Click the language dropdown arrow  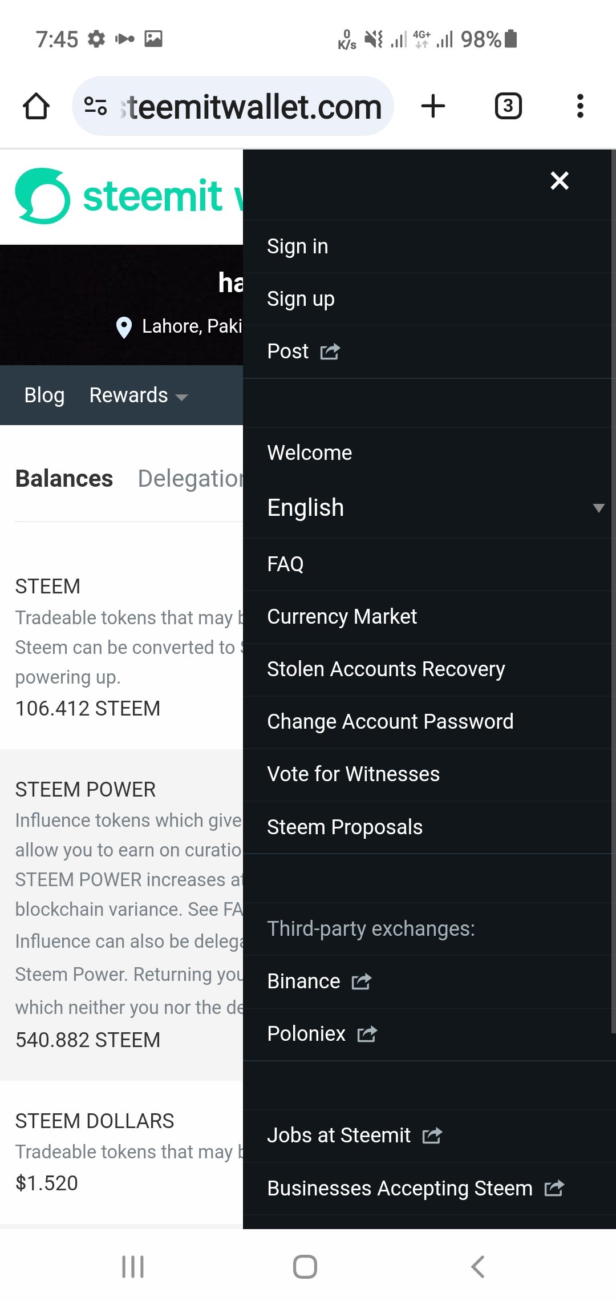[x=598, y=508]
